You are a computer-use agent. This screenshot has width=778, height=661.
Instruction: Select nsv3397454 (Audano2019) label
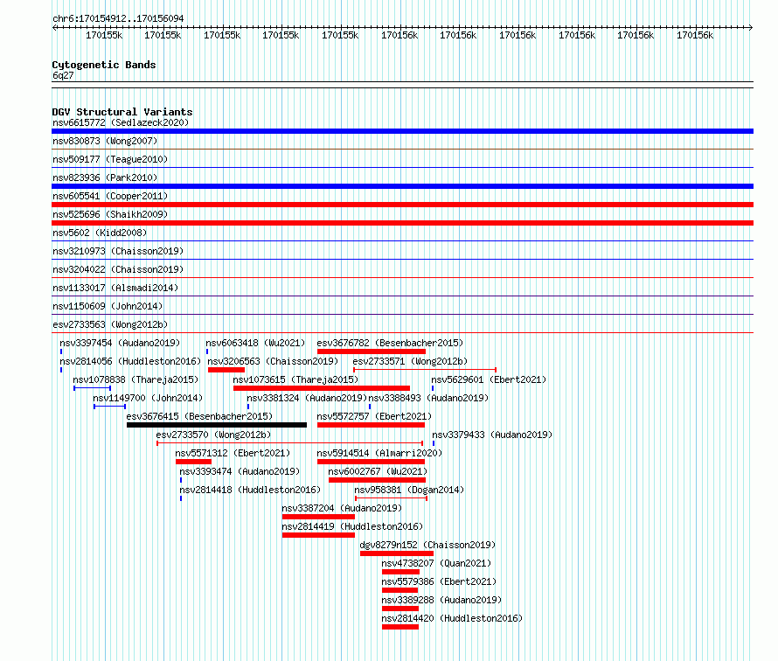tap(120, 343)
